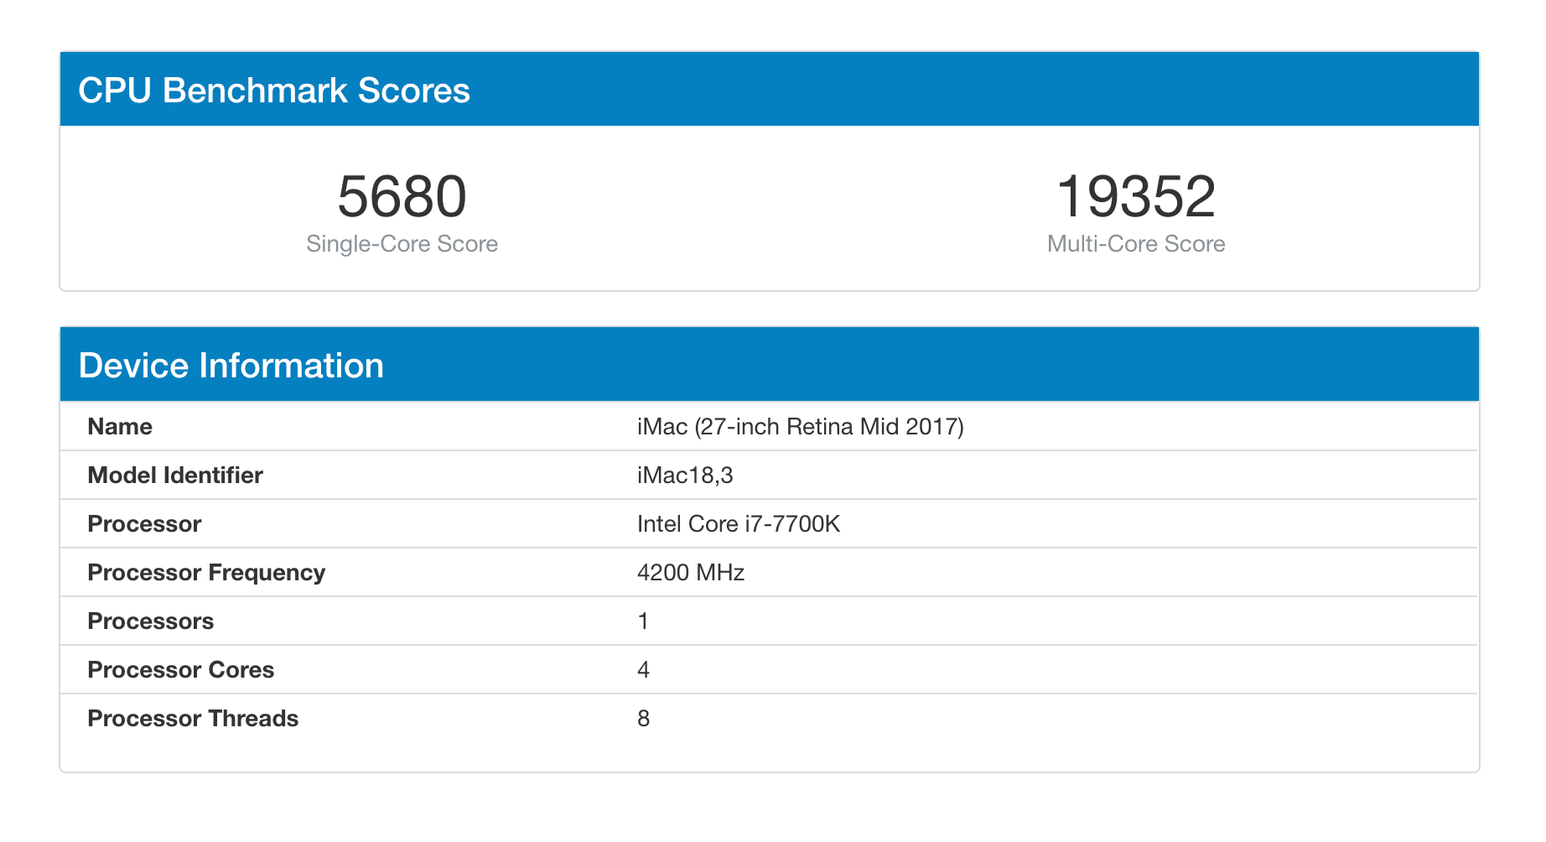Screen dimensions: 1546x842
Task: Click the Processor Frequency label
Action: coord(206,573)
